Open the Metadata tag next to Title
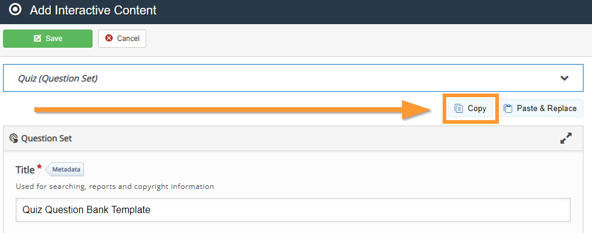 (x=65, y=170)
